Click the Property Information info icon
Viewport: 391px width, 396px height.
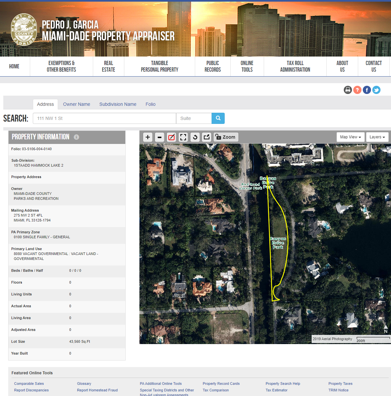76,137
